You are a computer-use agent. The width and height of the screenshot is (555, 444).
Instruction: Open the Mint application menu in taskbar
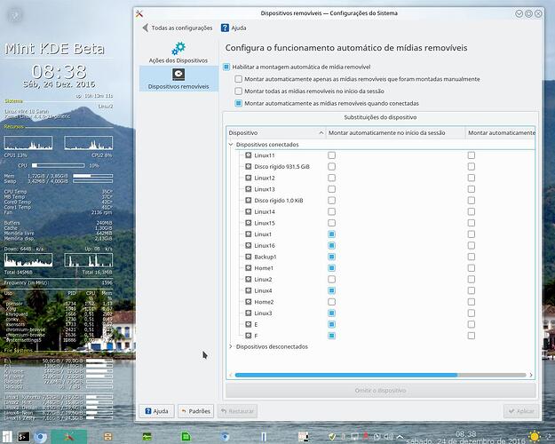coord(7,437)
